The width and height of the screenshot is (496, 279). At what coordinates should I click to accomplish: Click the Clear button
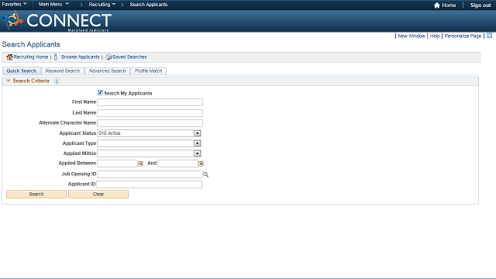pyautogui.click(x=98, y=194)
